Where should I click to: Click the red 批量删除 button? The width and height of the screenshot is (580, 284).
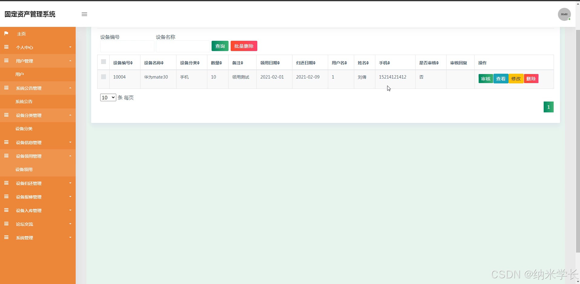point(244,46)
